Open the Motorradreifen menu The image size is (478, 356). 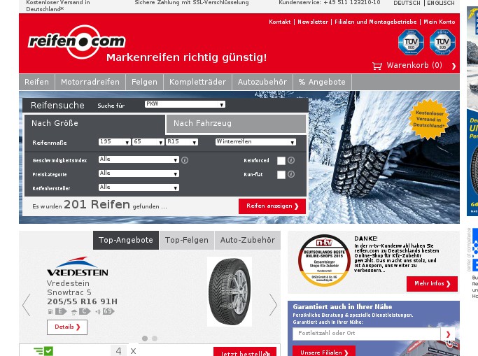pyautogui.click(x=90, y=83)
